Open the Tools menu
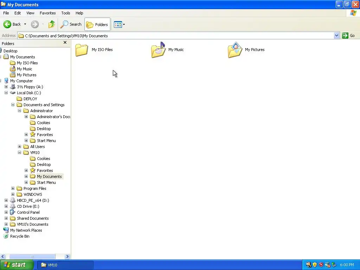Image resolution: width=360 pixels, height=270 pixels. point(66,13)
